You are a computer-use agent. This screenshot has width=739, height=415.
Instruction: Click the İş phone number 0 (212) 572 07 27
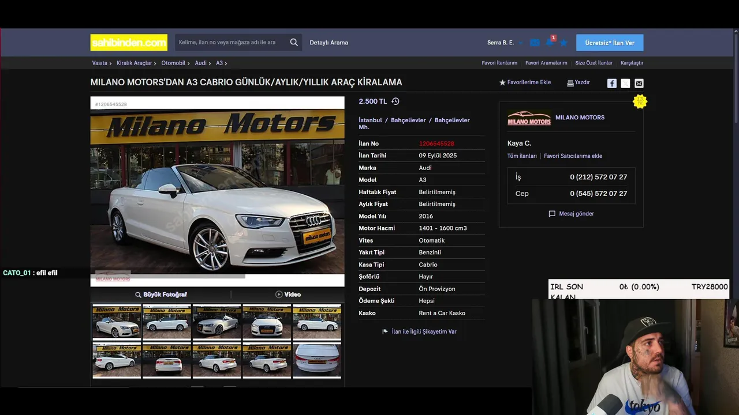coord(598,177)
